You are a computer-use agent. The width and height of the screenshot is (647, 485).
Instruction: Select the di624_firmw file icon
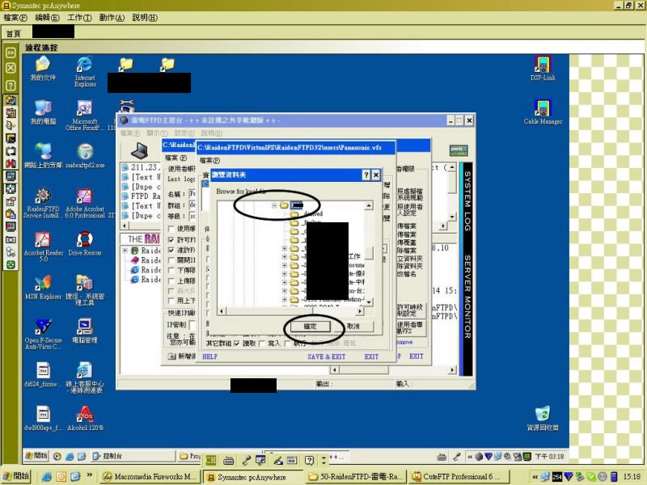[x=43, y=374]
